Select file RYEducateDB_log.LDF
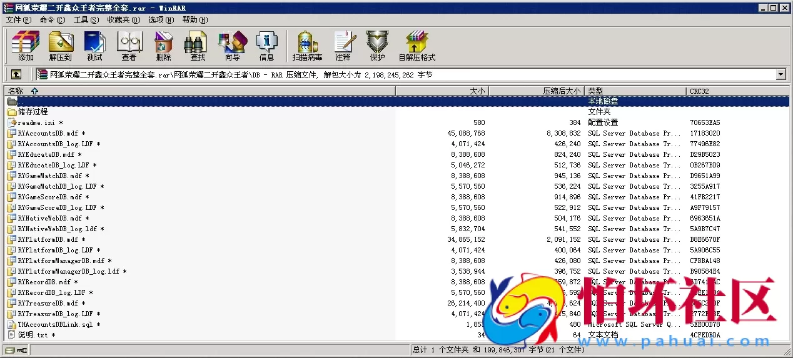The image size is (793, 358). point(396,165)
